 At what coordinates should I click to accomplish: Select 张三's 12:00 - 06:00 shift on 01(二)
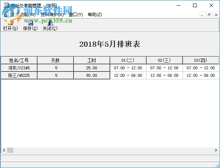tap(128, 75)
